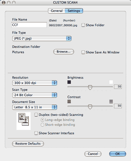The image size is (131, 161).
Task: Select Short-edge binding radio button
Action: 43,125
